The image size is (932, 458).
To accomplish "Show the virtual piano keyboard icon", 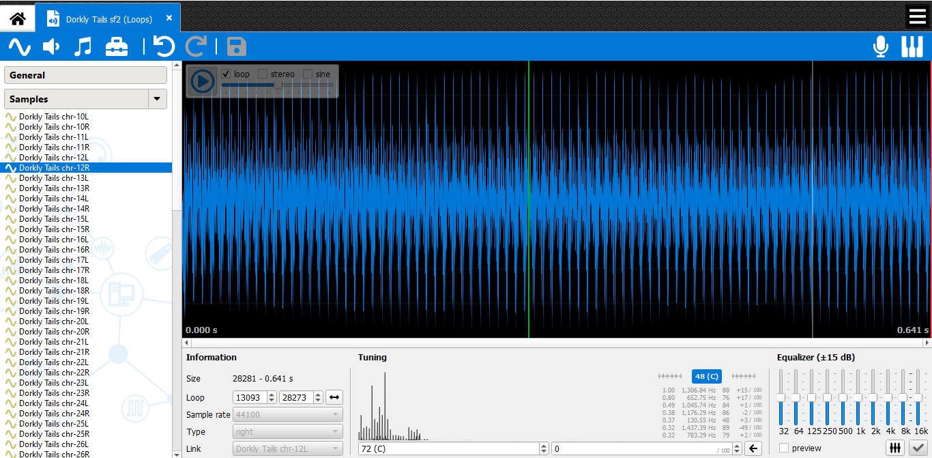I will tap(912, 47).
